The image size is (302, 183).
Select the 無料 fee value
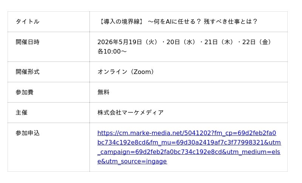103,92
